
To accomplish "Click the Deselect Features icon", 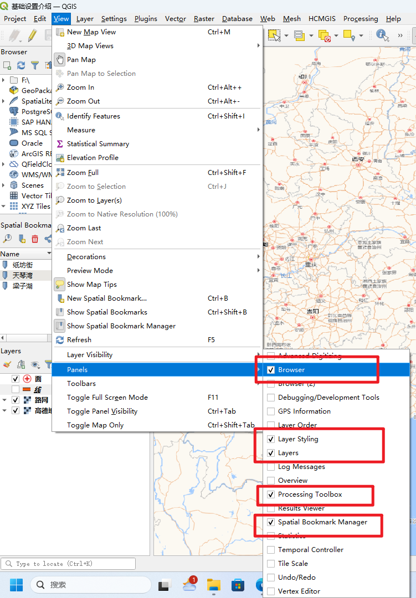I will [324, 35].
